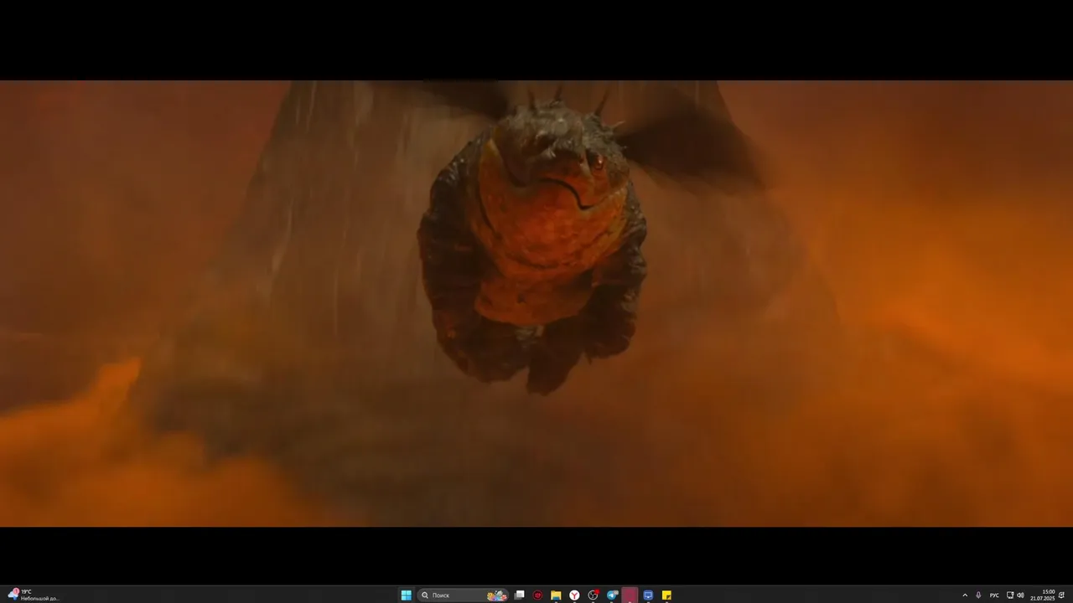
Task: Click the microphone icon in system tray
Action: [978, 595]
